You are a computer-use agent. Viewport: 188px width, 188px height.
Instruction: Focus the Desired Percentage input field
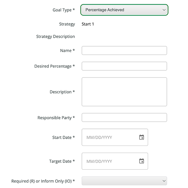124,66
